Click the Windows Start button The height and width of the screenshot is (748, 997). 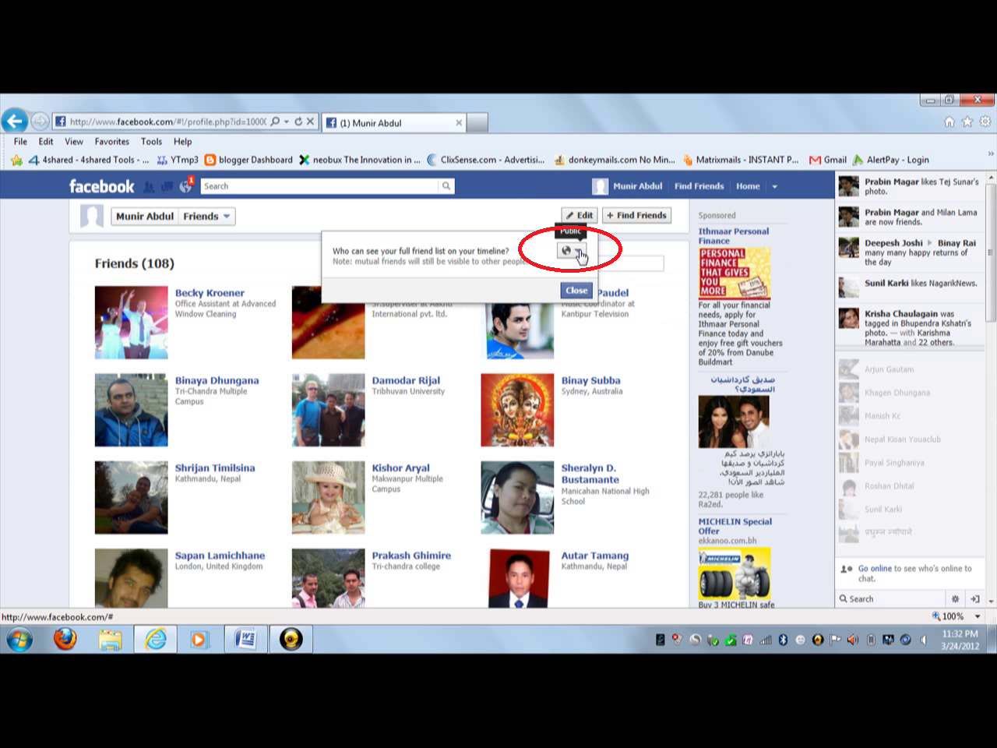(x=20, y=640)
